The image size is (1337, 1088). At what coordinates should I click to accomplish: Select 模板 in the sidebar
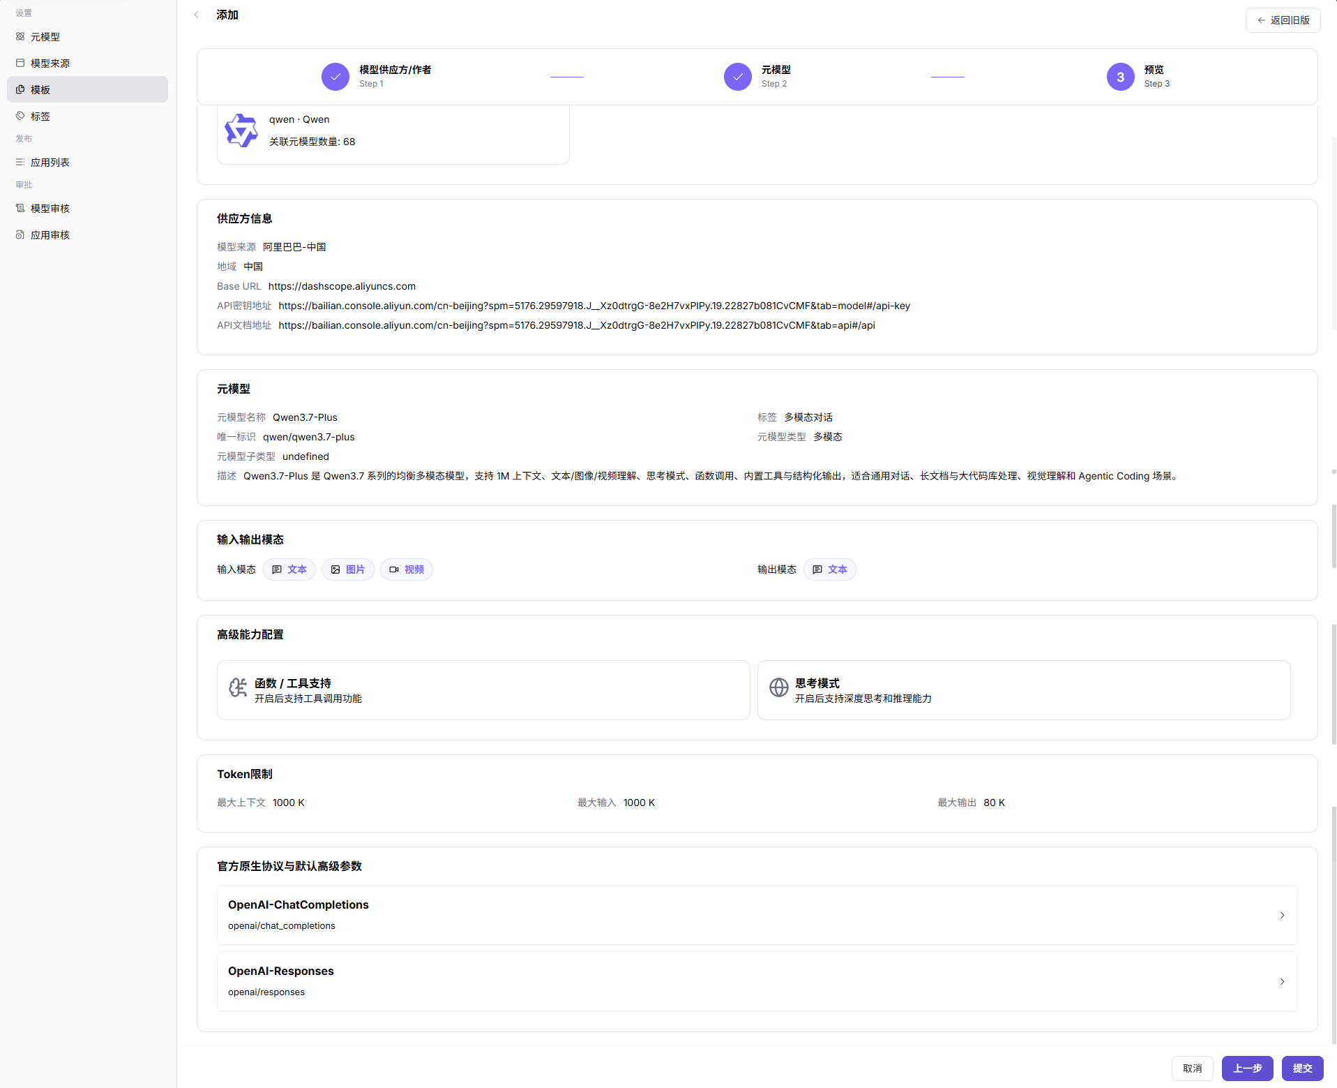pyautogui.click(x=88, y=89)
